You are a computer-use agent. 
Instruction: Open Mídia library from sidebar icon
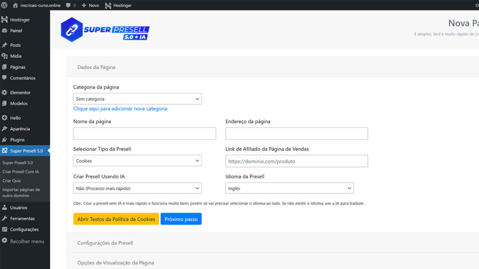(x=5, y=56)
